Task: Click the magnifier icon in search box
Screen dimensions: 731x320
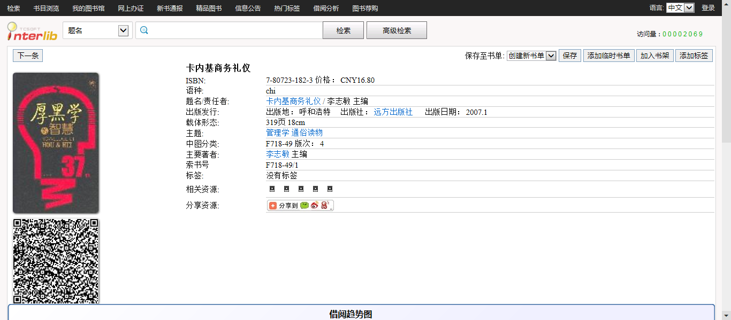Action: [x=144, y=30]
